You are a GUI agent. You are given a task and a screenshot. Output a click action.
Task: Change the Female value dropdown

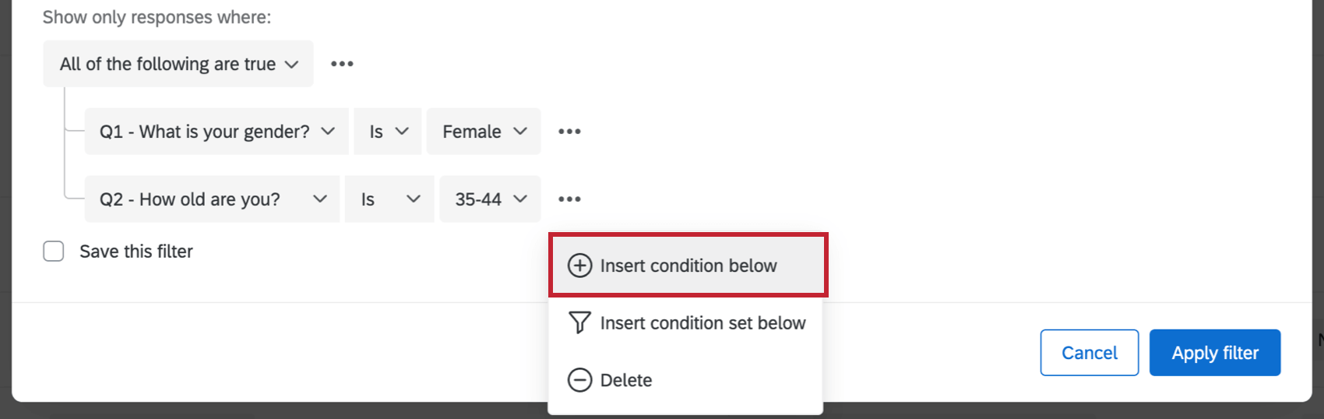click(484, 132)
